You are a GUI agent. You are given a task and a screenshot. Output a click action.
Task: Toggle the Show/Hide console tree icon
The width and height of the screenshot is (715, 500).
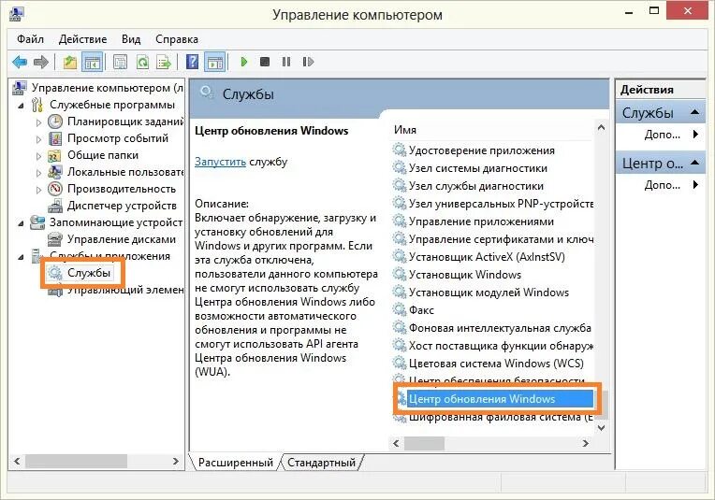(x=92, y=62)
